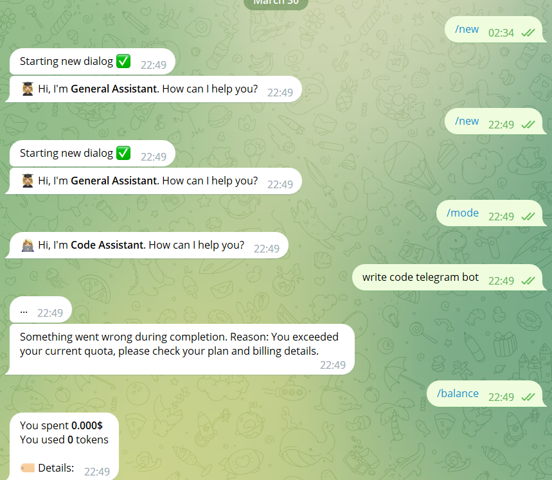Click the first /new command sent at 02:34

tap(467, 29)
